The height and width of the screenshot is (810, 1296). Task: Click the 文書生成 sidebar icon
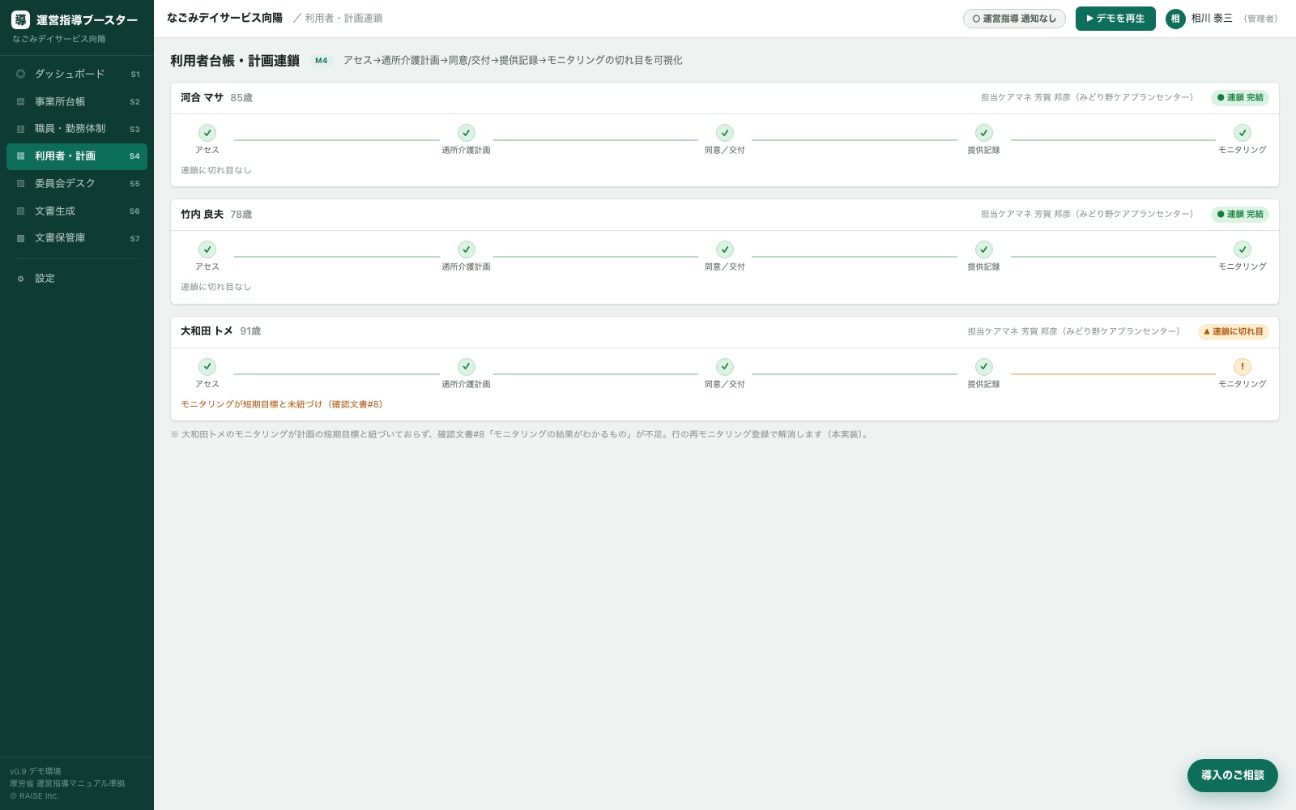point(20,211)
